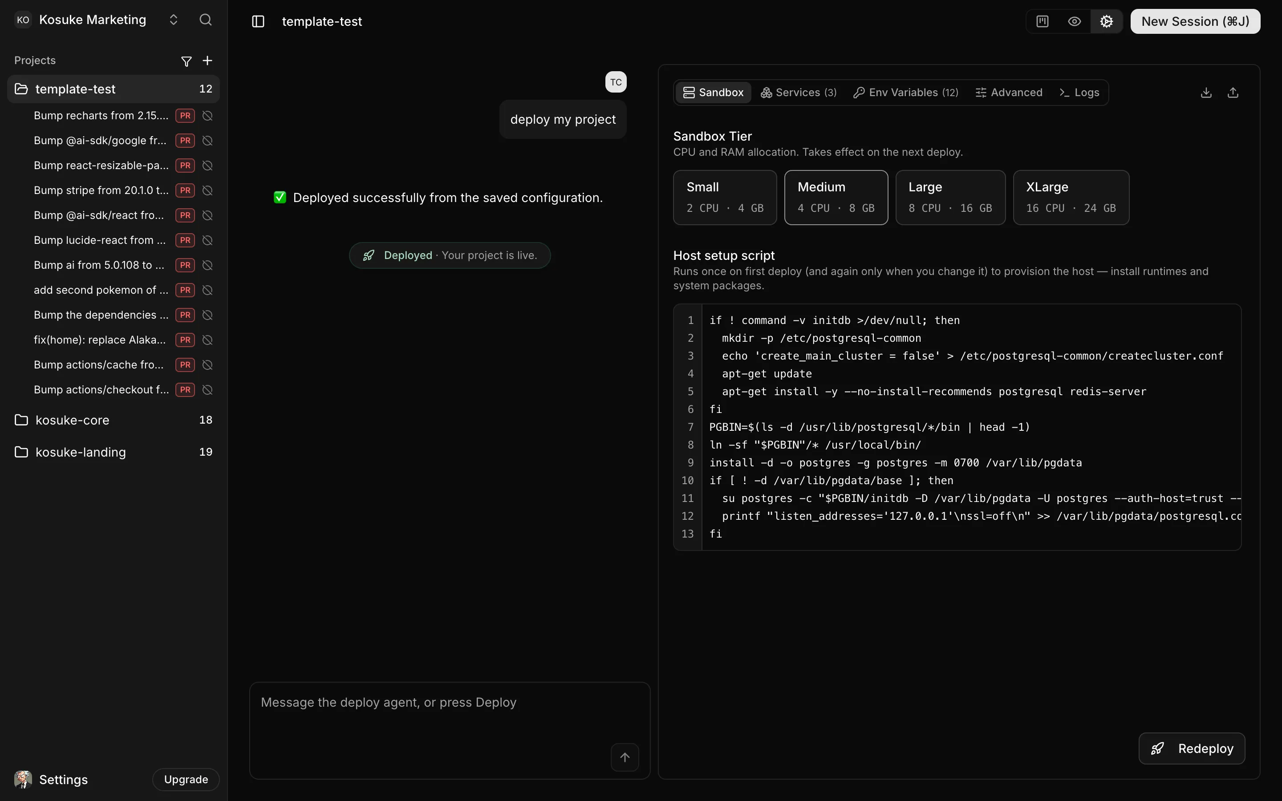The width and height of the screenshot is (1282, 801).
Task: Open fix(home): replace Alaka session
Action: coord(100,340)
